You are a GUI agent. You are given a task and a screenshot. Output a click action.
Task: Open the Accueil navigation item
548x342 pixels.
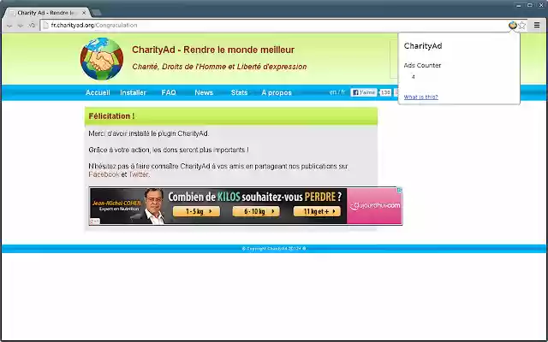tap(98, 92)
